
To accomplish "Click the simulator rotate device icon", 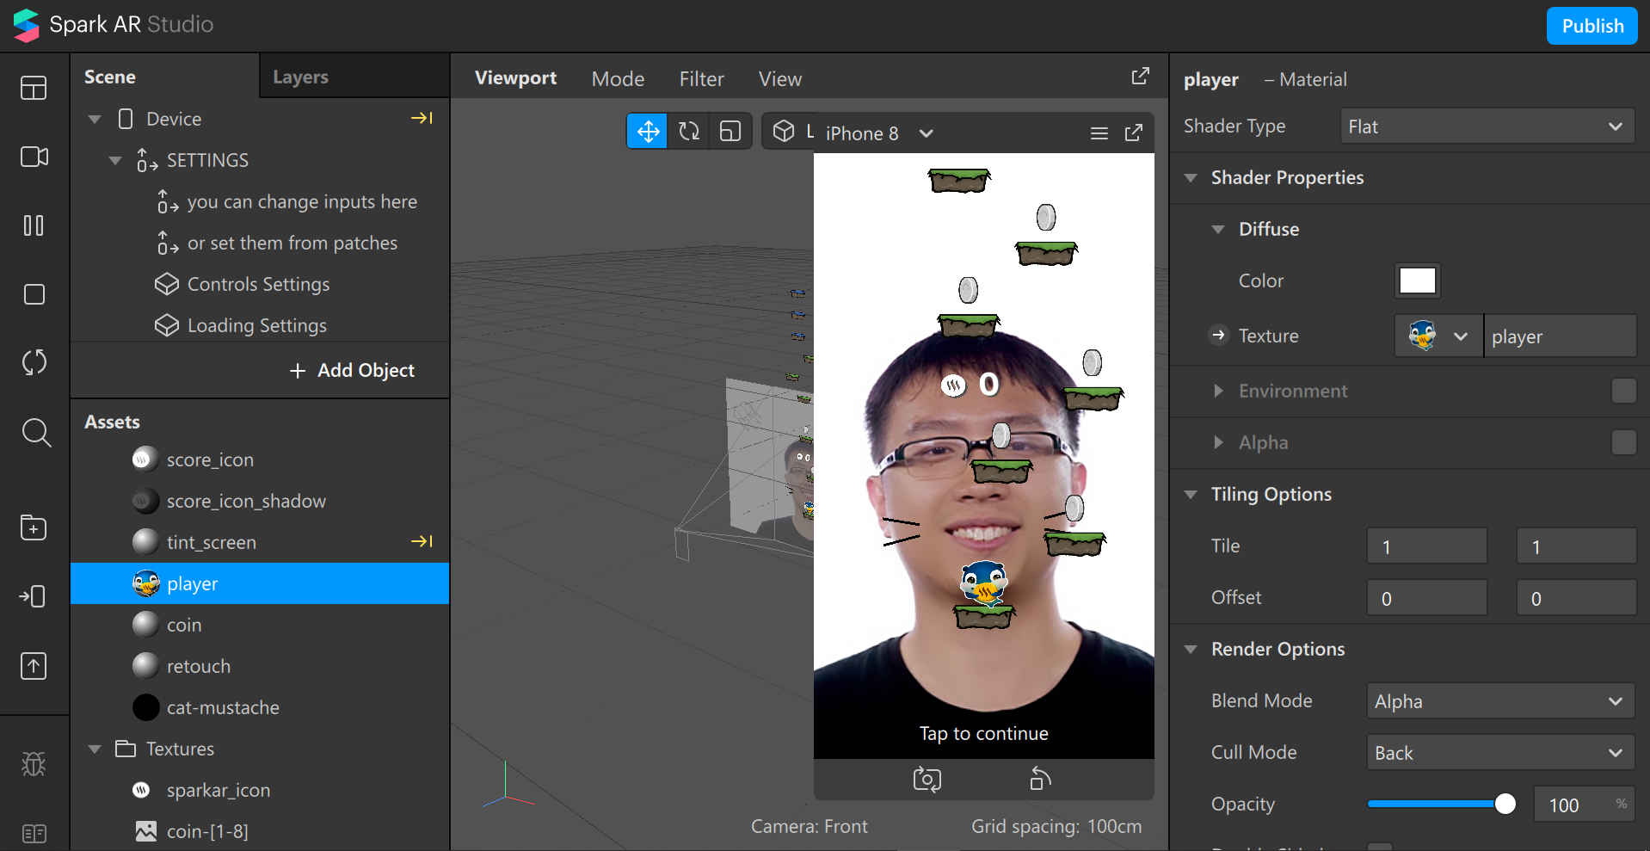I will click(x=1040, y=778).
